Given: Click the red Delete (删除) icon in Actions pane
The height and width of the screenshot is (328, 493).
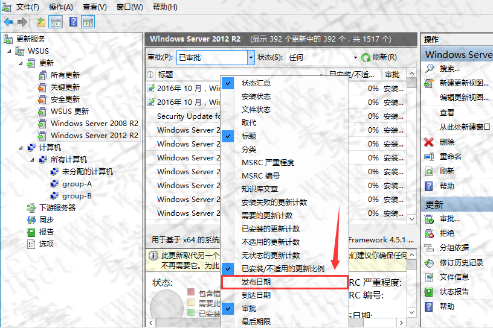Looking at the screenshot, I should 429,142.
